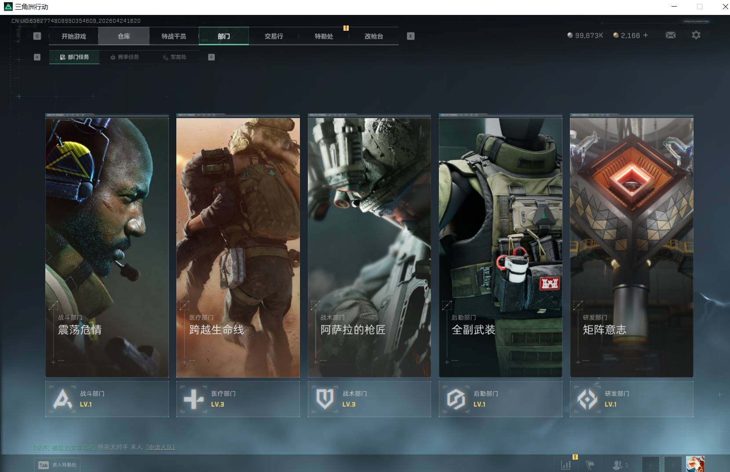Click the Tab key icon for 进入特勤处
This screenshot has height=472, width=730.
(x=43, y=465)
